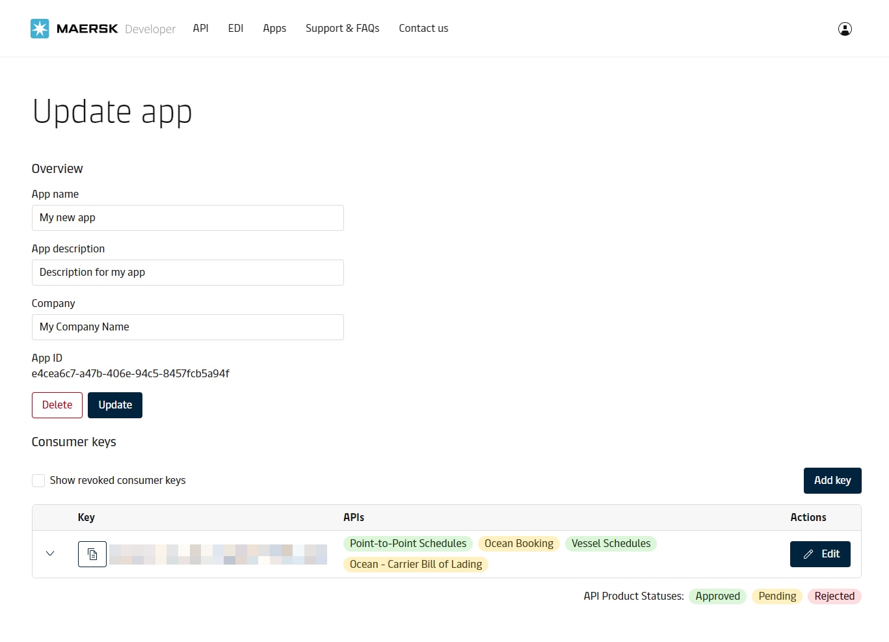Expand the consumer key row chevron

[x=50, y=554]
